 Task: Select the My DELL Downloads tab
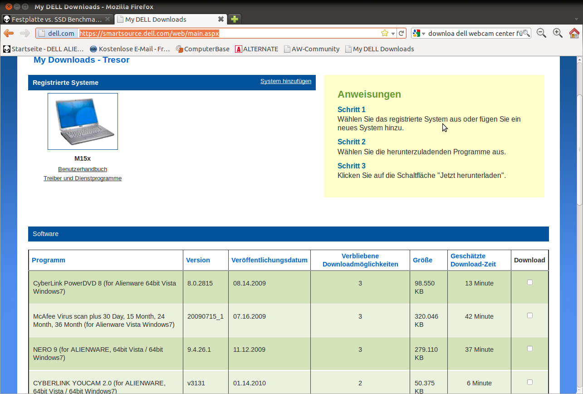tap(170, 19)
